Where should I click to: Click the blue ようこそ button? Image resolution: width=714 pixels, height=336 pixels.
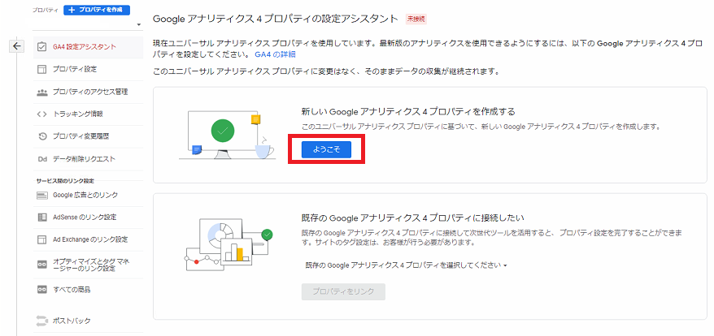coord(326,149)
